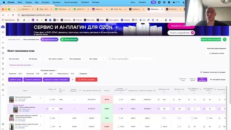Open the Все категории dropdown
The image size is (231, 130).
pos(16,59)
